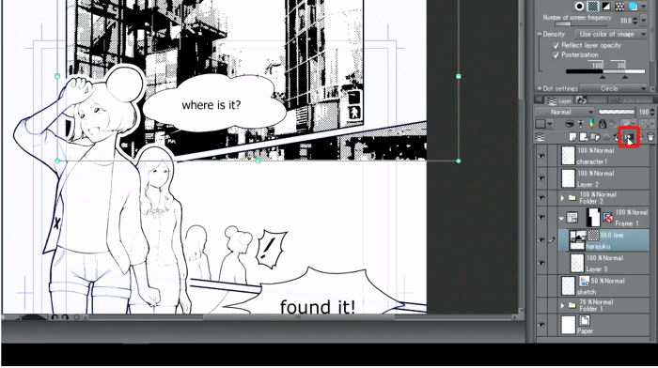The width and height of the screenshot is (658, 368).
Task: Set as Reference Layer lighthouse icon
Action: [581, 124]
